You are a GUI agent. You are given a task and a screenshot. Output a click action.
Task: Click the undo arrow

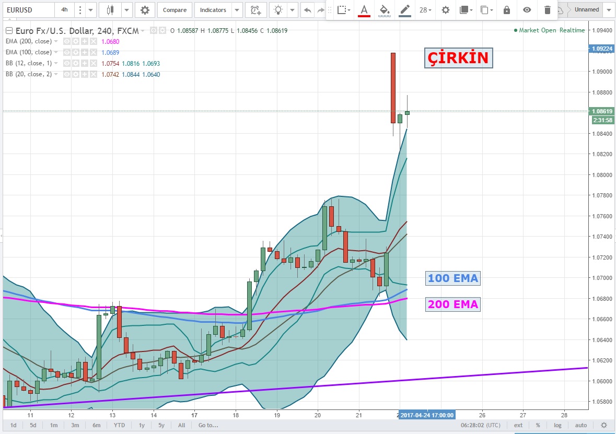tap(308, 10)
